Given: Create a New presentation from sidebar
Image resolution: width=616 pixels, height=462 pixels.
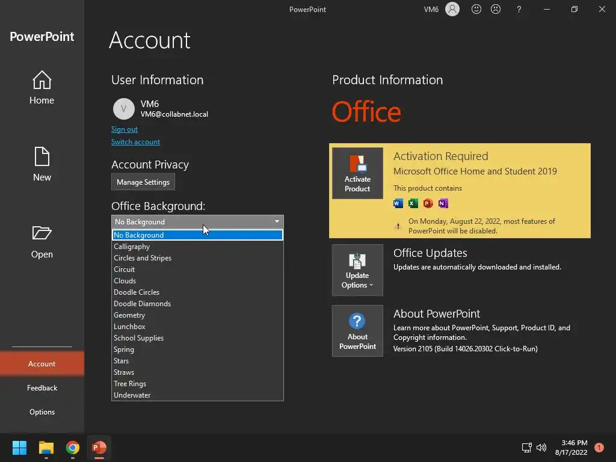Looking at the screenshot, I should [x=42, y=165].
